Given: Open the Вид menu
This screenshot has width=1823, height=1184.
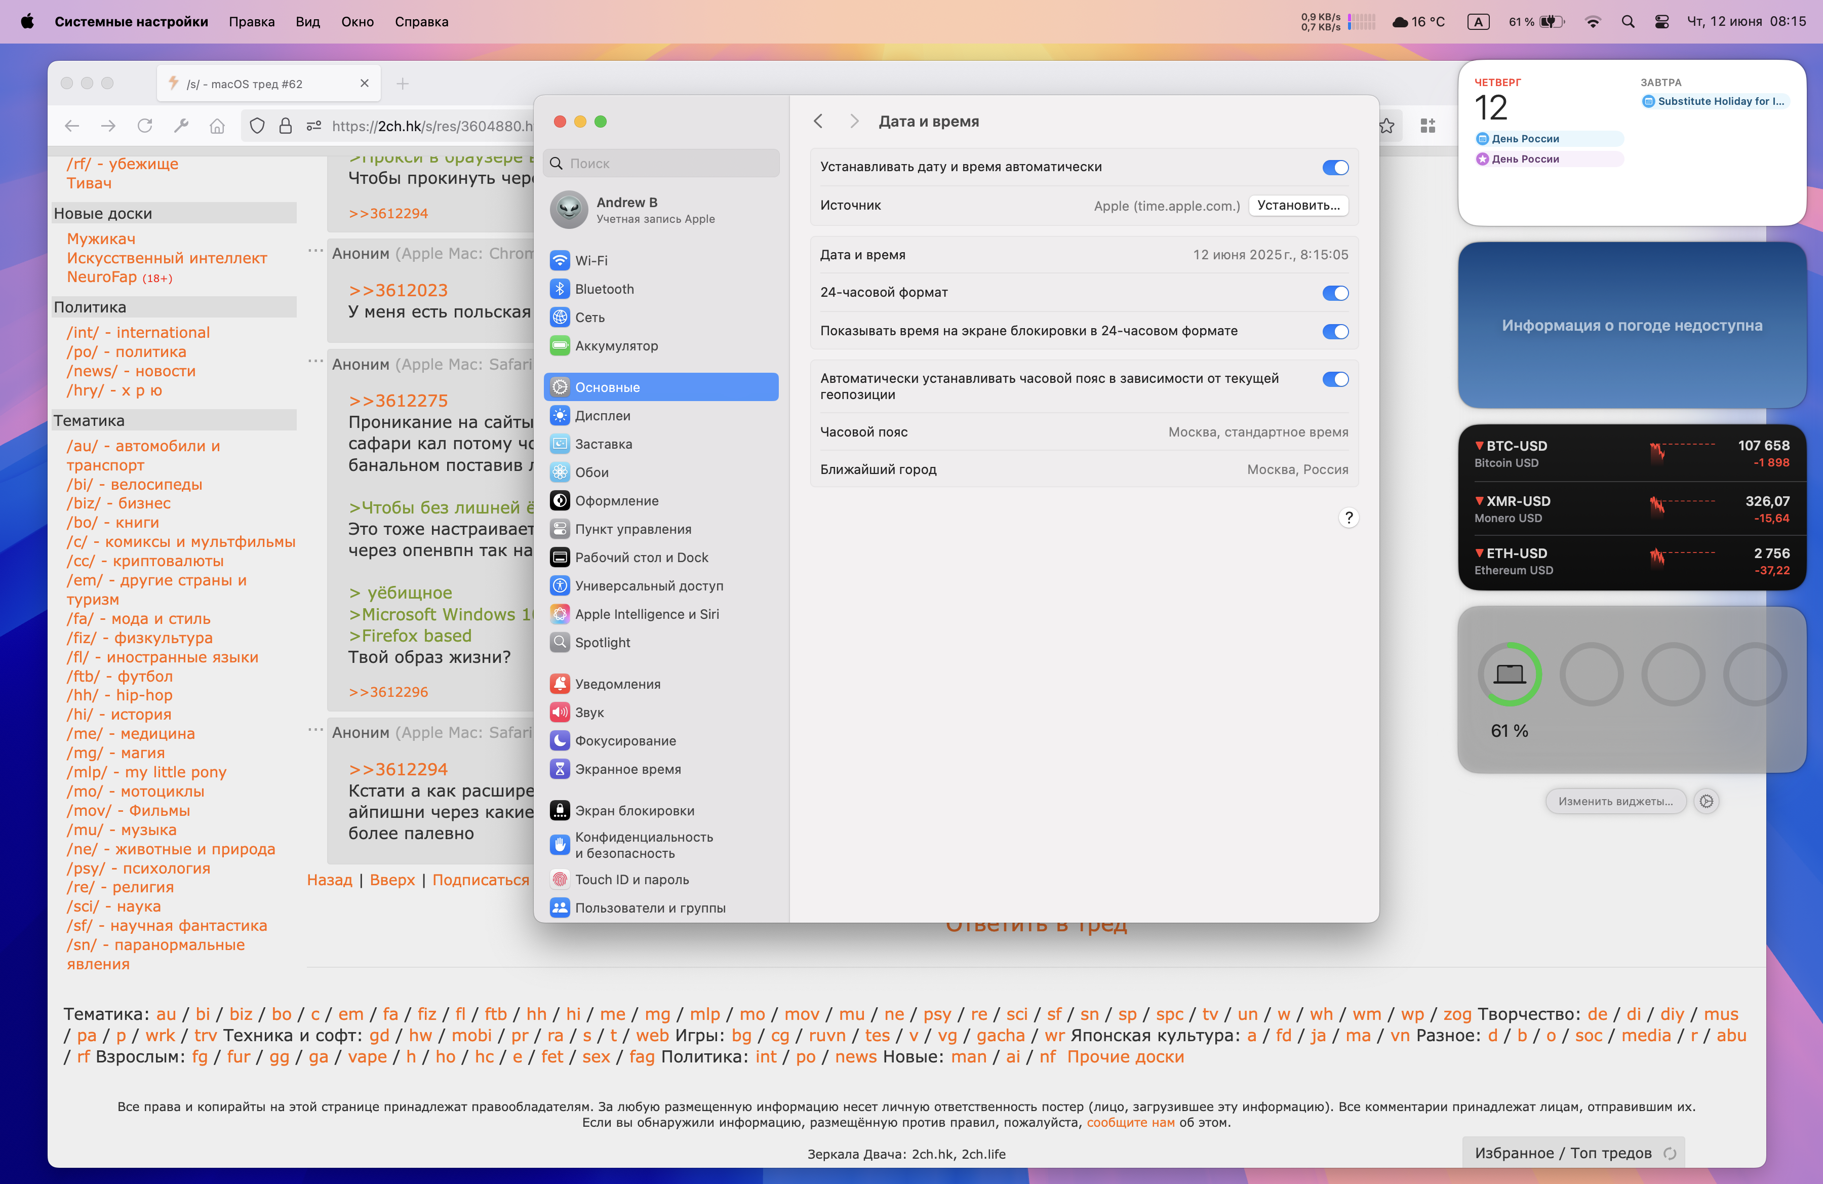Looking at the screenshot, I should pyautogui.click(x=307, y=21).
